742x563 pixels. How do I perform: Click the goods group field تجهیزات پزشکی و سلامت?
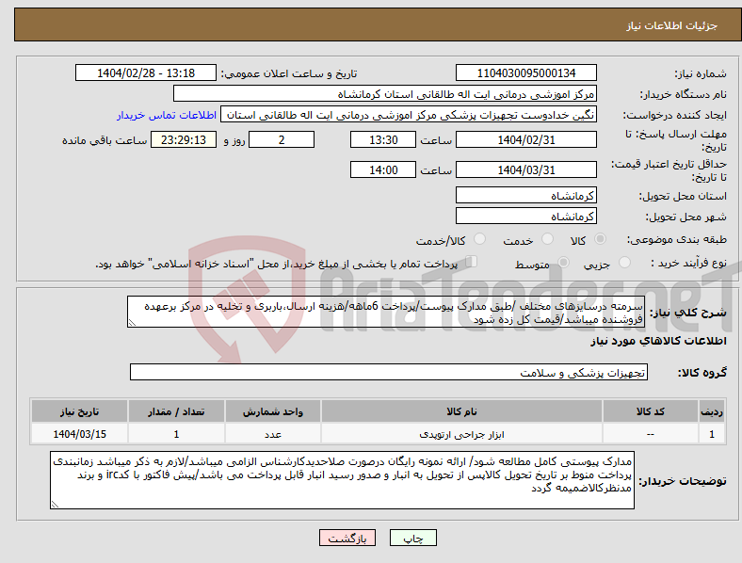(x=389, y=372)
